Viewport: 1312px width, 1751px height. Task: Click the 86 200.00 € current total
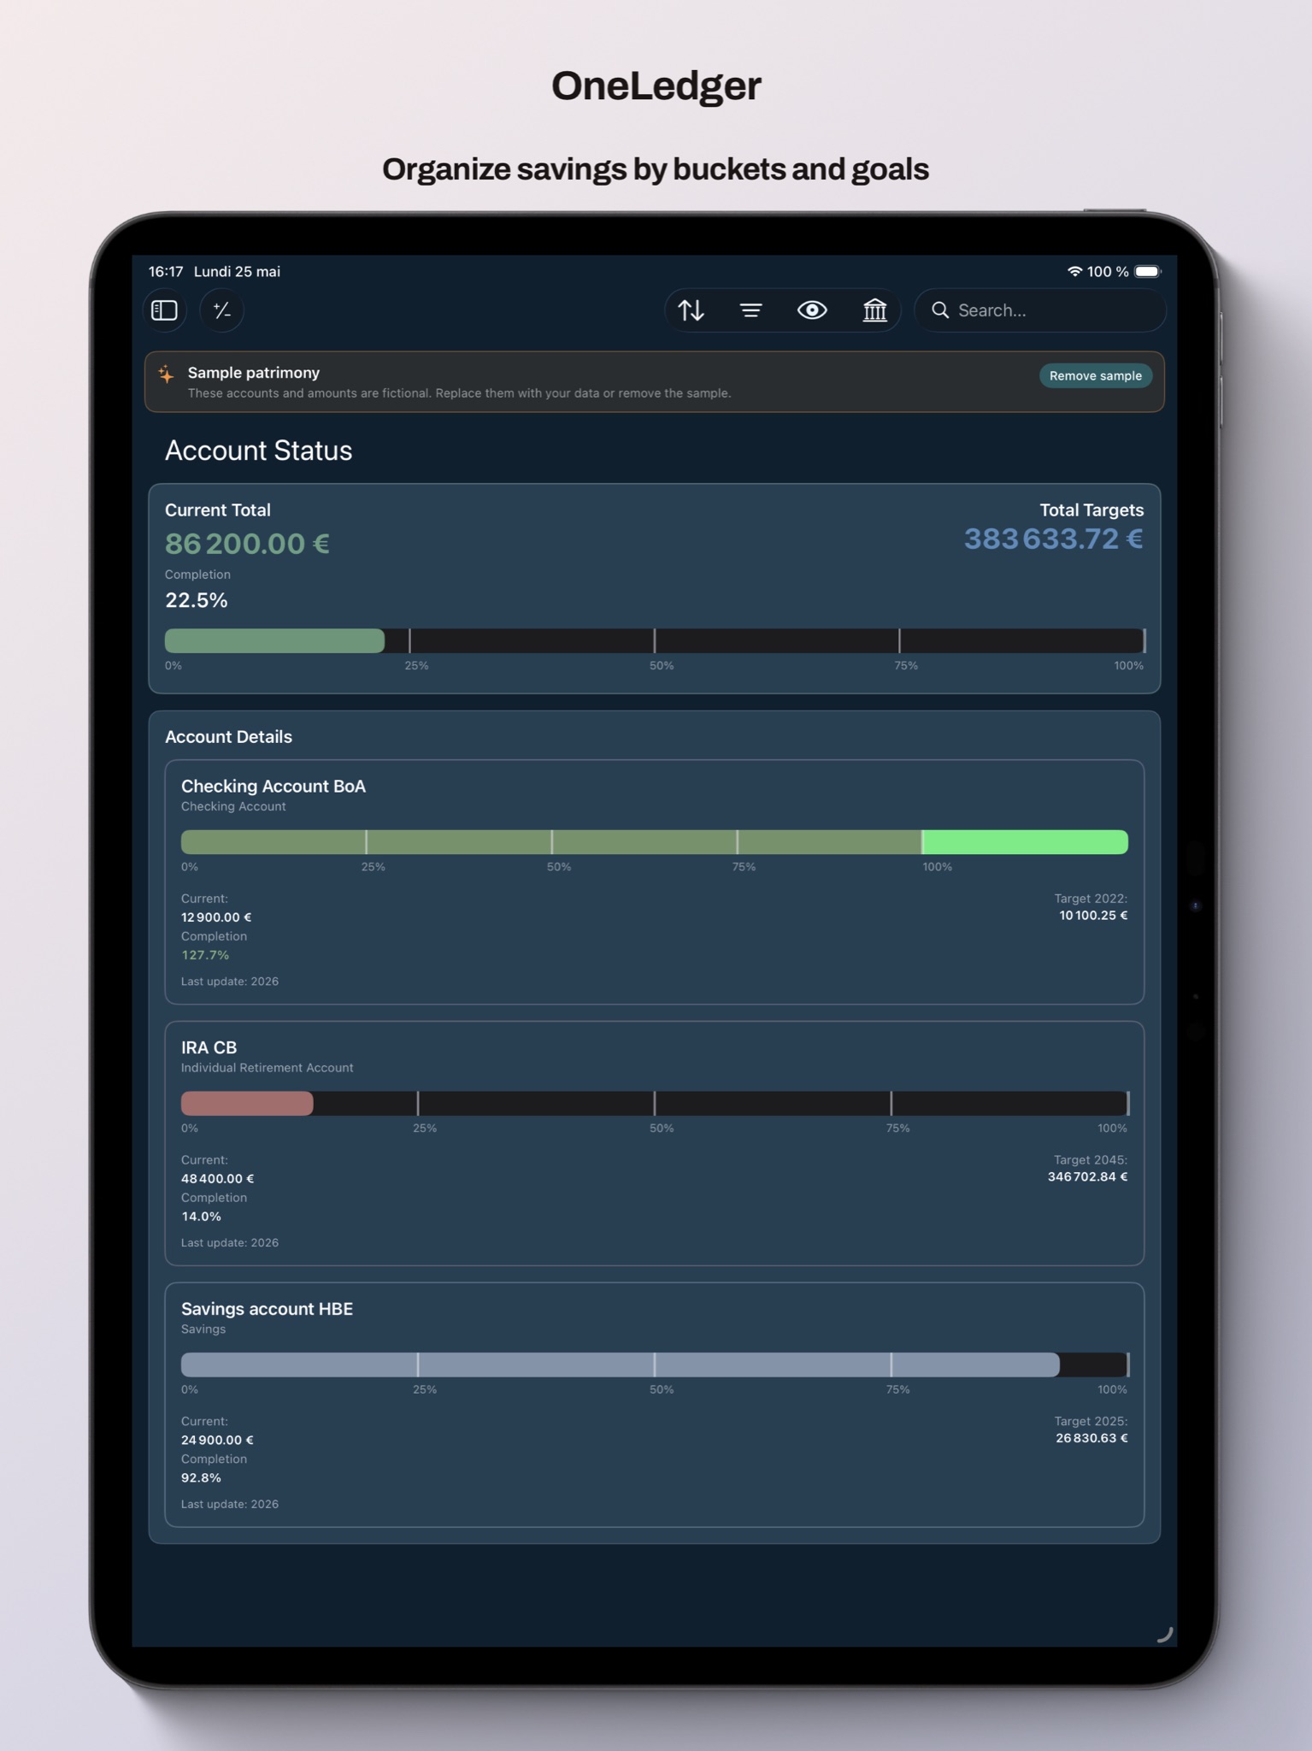(x=247, y=544)
